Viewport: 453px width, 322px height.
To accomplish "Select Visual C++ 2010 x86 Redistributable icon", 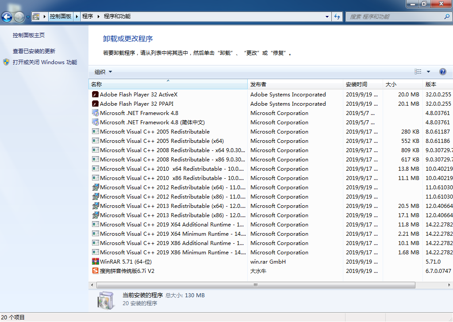I will 96,178.
